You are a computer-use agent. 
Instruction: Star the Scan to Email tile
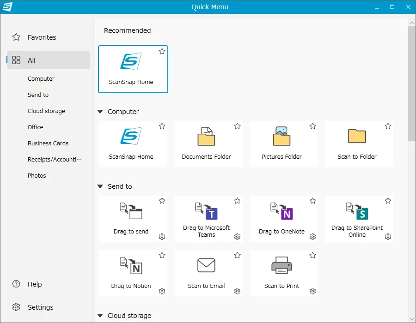click(x=237, y=255)
